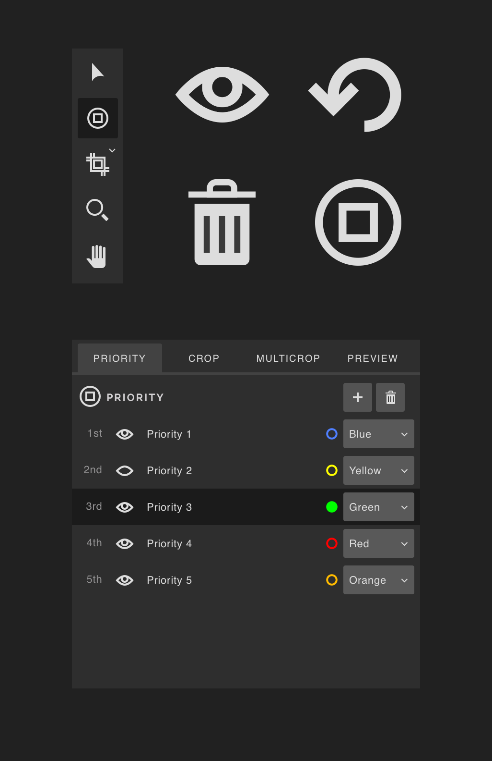Open the Green color dropdown
The image size is (492, 761).
(x=379, y=507)
